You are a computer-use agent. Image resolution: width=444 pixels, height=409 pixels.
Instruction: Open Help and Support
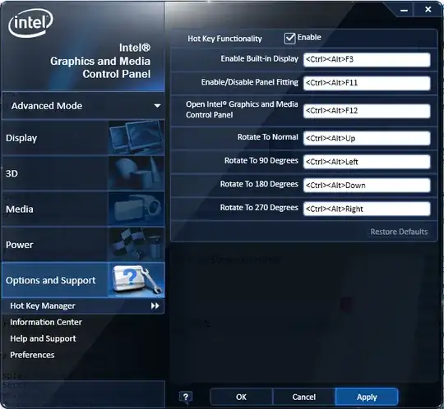pyautogui.click(x=43, y=338)
